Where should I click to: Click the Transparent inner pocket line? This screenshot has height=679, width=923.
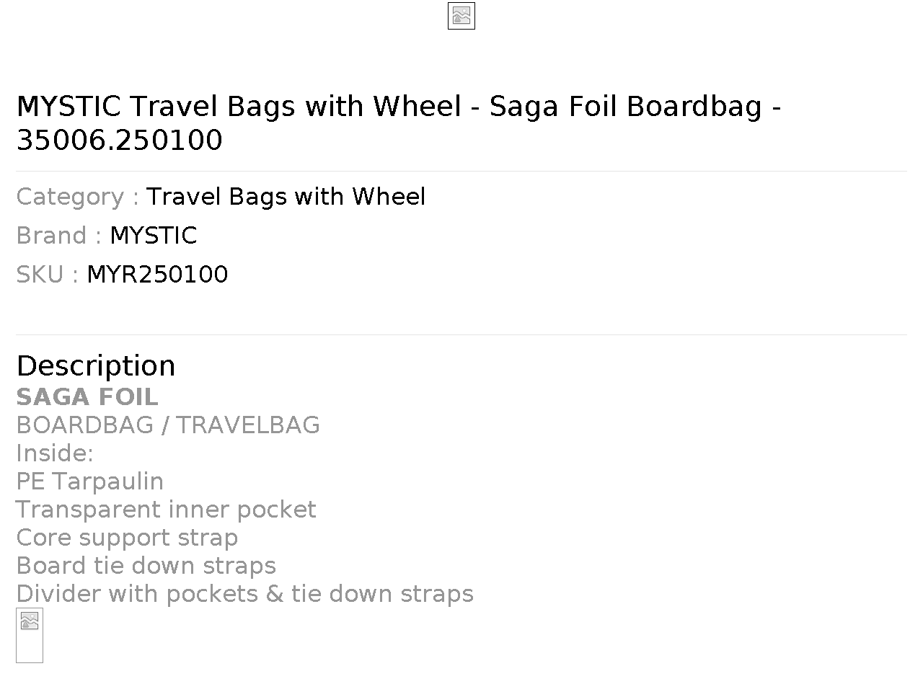point(166,510)
